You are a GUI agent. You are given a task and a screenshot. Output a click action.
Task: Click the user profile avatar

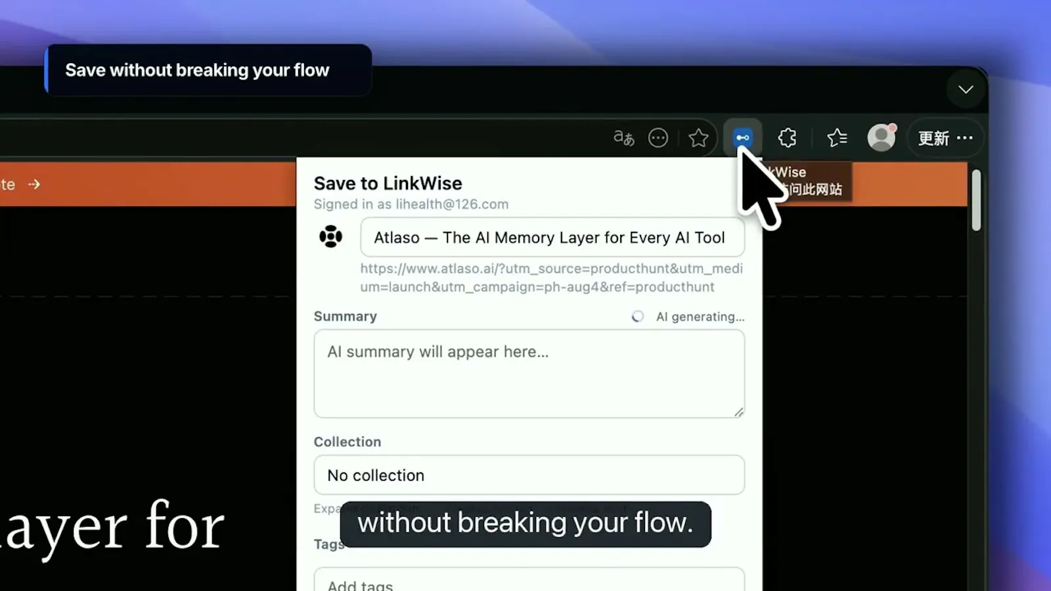(x=881, y=138)
